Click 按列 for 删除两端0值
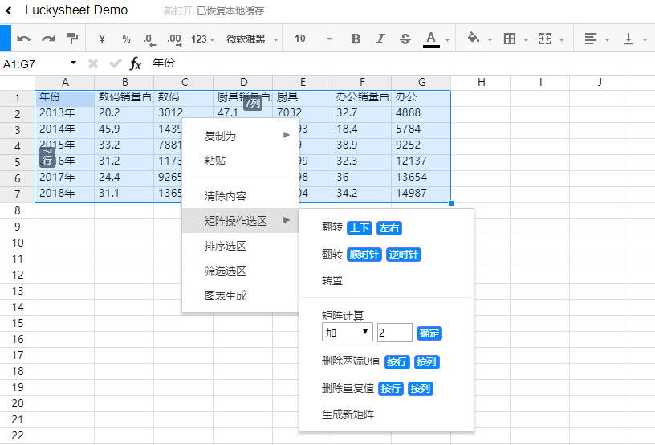655x445 pixels. coord(426,361)
